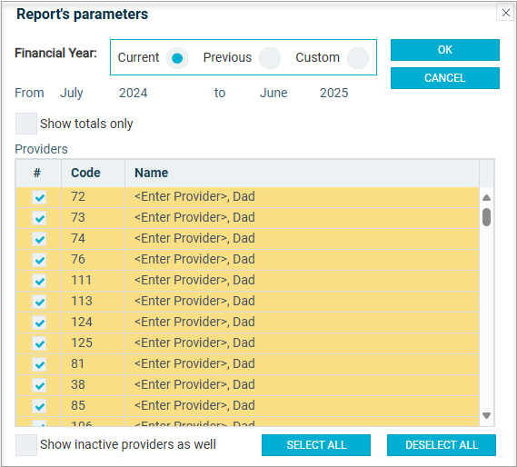Tick Show inactive providers as well
The image size is (517, 467).
26,445
